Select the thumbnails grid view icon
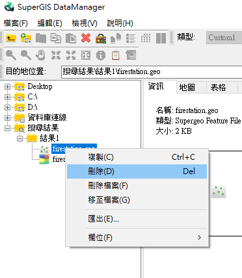Viewport: 242px width, 278px height. pyautogui.click(x=146, y=38)
